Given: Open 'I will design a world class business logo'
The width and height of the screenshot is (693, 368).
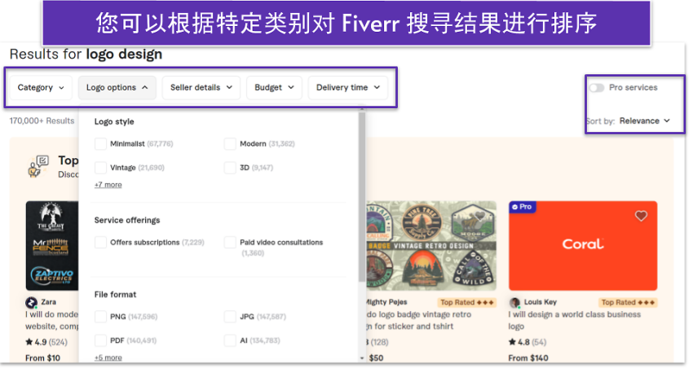Looking at the screenshot, I should [574, 320].
